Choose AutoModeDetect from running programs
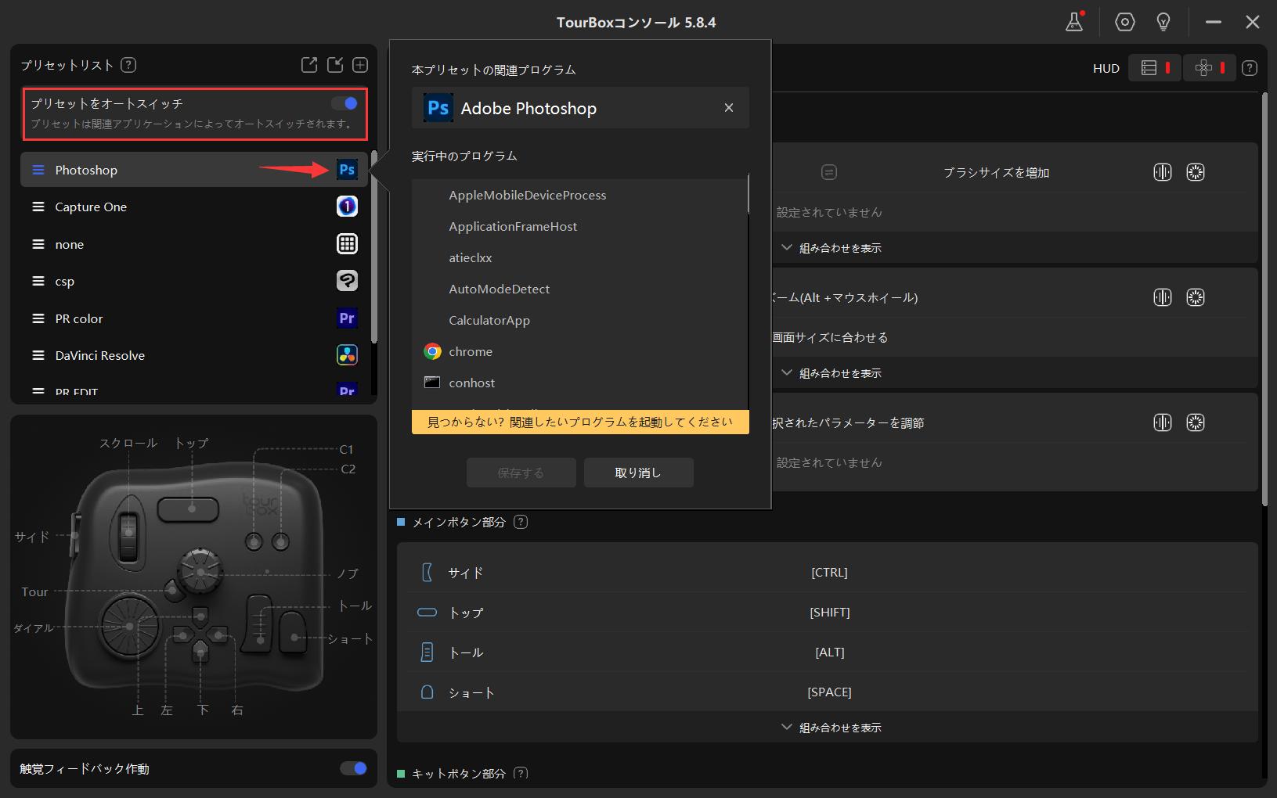 [x=579, y=289]
